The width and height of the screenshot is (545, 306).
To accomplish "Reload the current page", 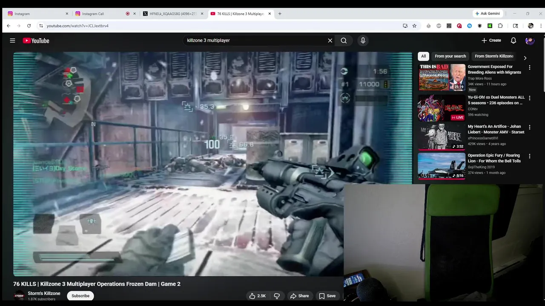I will pyautogui.click(x=29, y=26).
